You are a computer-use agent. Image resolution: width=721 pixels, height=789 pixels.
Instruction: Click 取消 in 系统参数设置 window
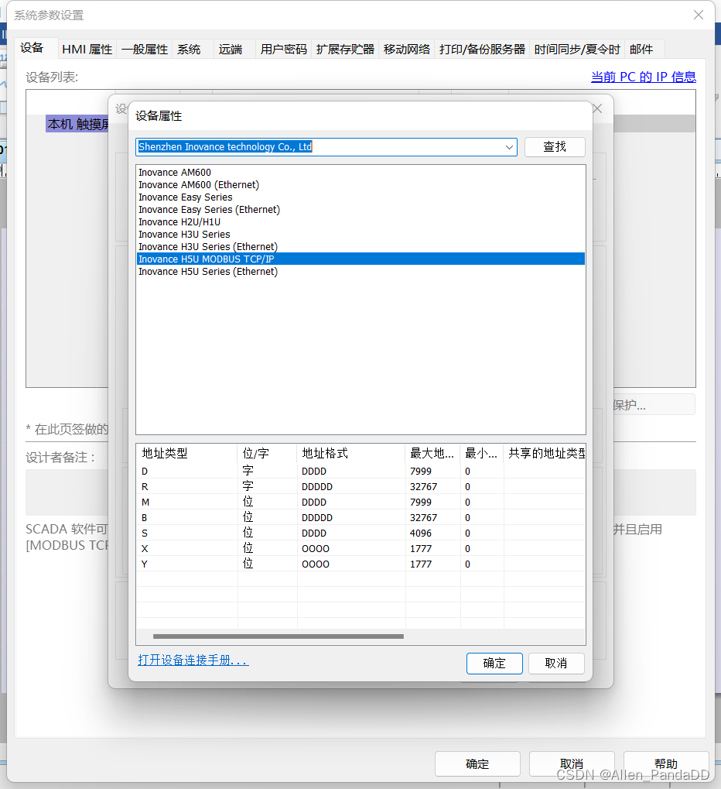pyautogui.click(x=572, y=764)
